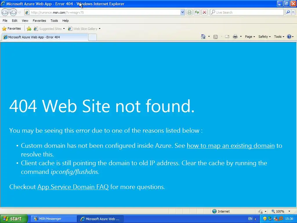297x223 pixels.
Task: Go back with the Back arrow button
Action: pyautogui.click(x=5, y=12)
